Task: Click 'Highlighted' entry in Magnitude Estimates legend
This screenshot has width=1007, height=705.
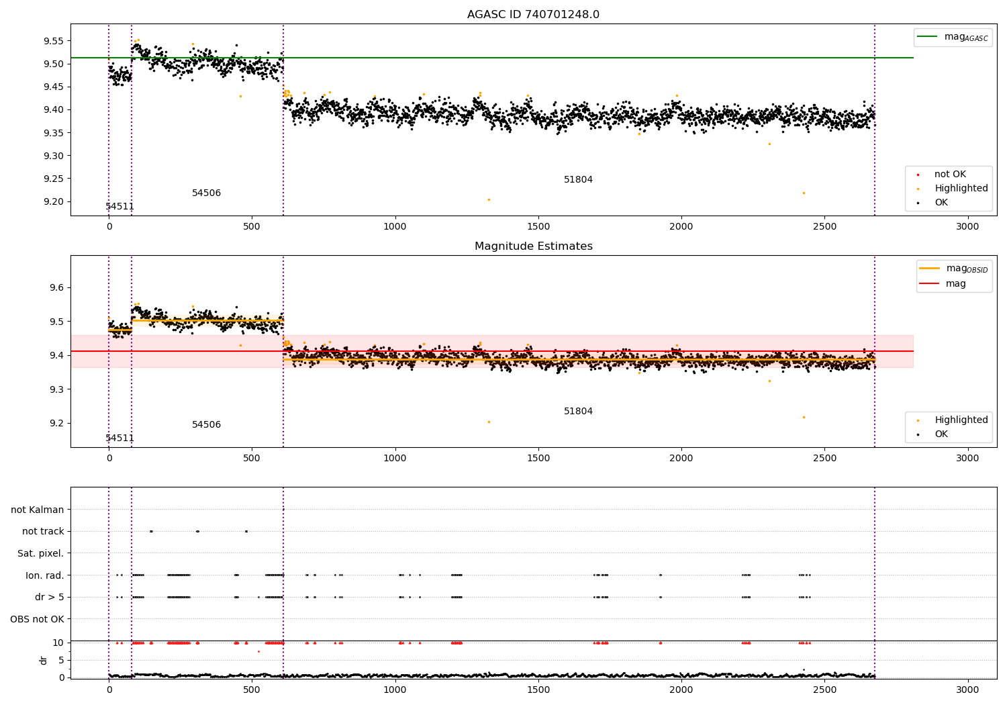Action: [961, 420]
